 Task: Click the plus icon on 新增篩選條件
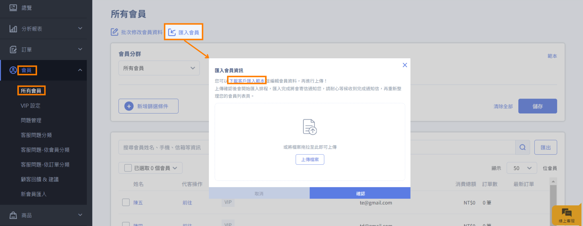point(129,106)
